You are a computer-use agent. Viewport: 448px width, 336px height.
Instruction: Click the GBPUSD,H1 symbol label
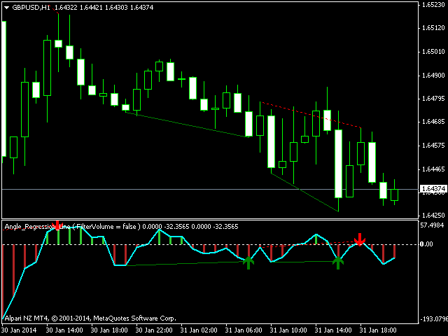click(31, 8)
